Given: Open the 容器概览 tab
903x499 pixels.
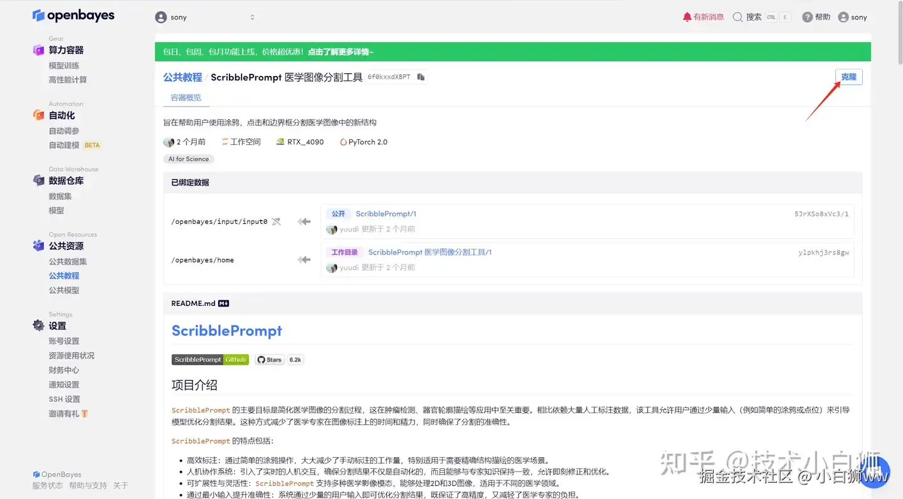Looking at the screenshot, I should coord(186,98).
